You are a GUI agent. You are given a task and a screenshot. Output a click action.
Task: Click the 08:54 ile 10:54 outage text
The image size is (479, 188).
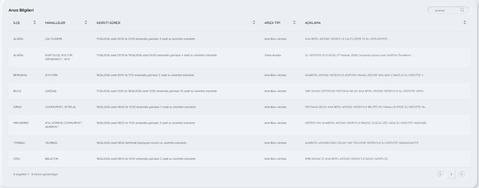(146, 159)
